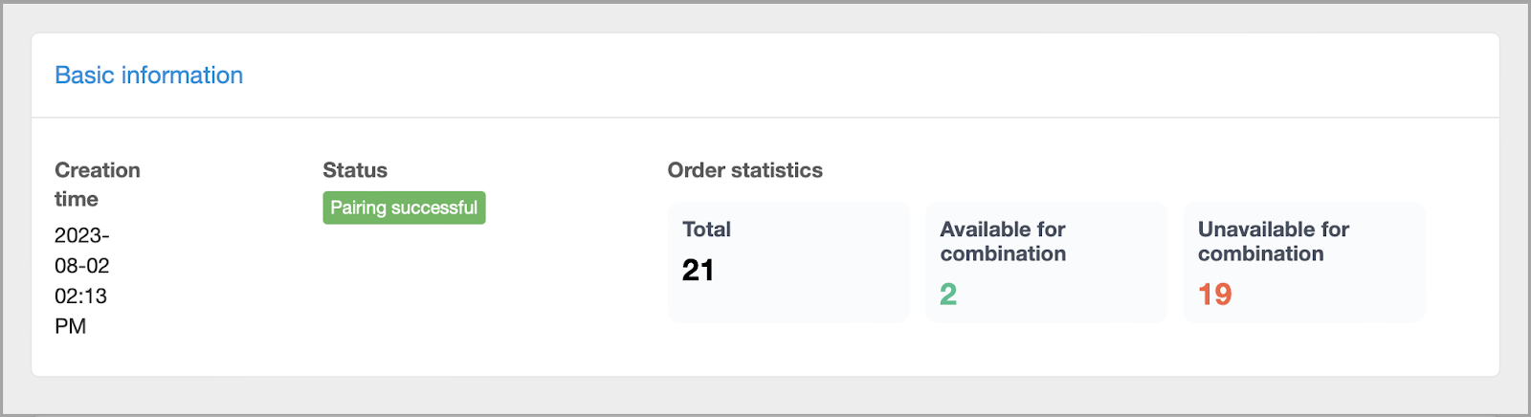Click the Order statistics label

pos(745,170)
